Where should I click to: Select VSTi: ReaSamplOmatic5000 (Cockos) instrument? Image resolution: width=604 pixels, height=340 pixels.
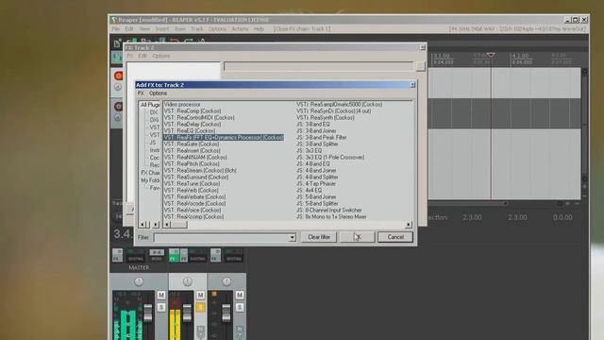pos(339,105)
